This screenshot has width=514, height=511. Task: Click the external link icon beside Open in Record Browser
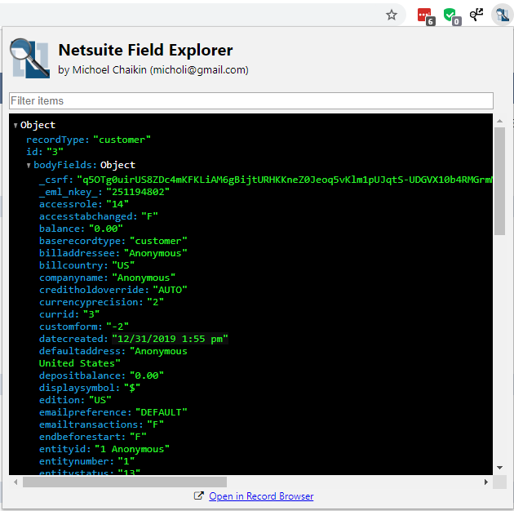click(198, 496)
